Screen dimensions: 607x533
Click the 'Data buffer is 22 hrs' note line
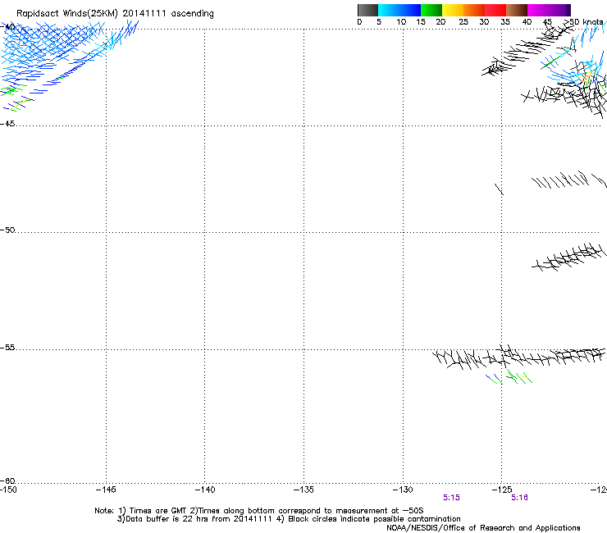pos(289,519)
